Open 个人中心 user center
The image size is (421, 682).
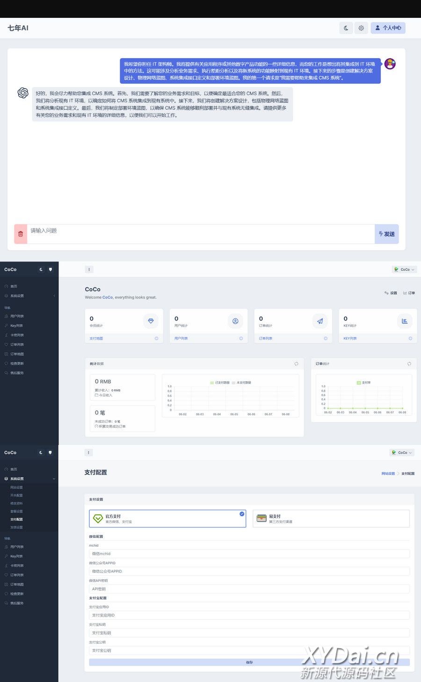pos(388,28)
